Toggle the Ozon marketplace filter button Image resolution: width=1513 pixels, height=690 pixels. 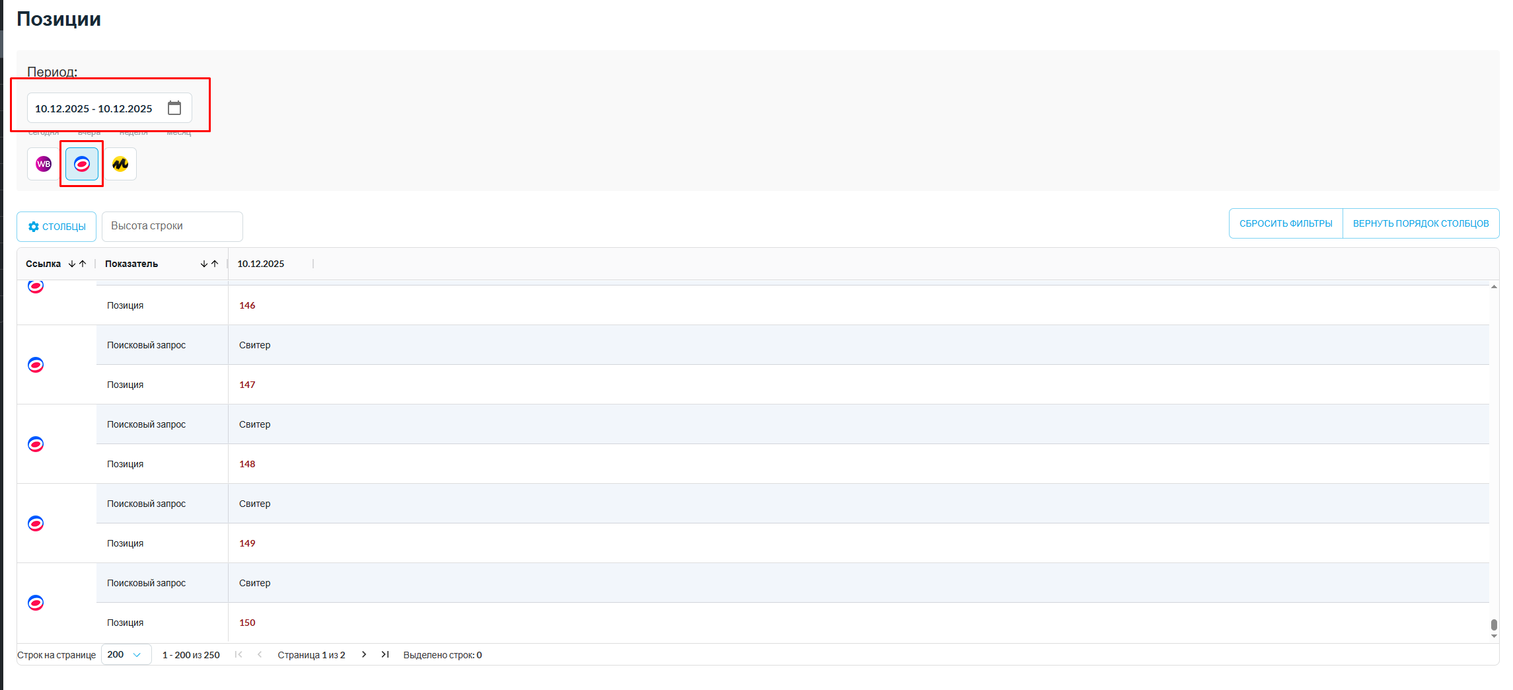coord(82,164)
